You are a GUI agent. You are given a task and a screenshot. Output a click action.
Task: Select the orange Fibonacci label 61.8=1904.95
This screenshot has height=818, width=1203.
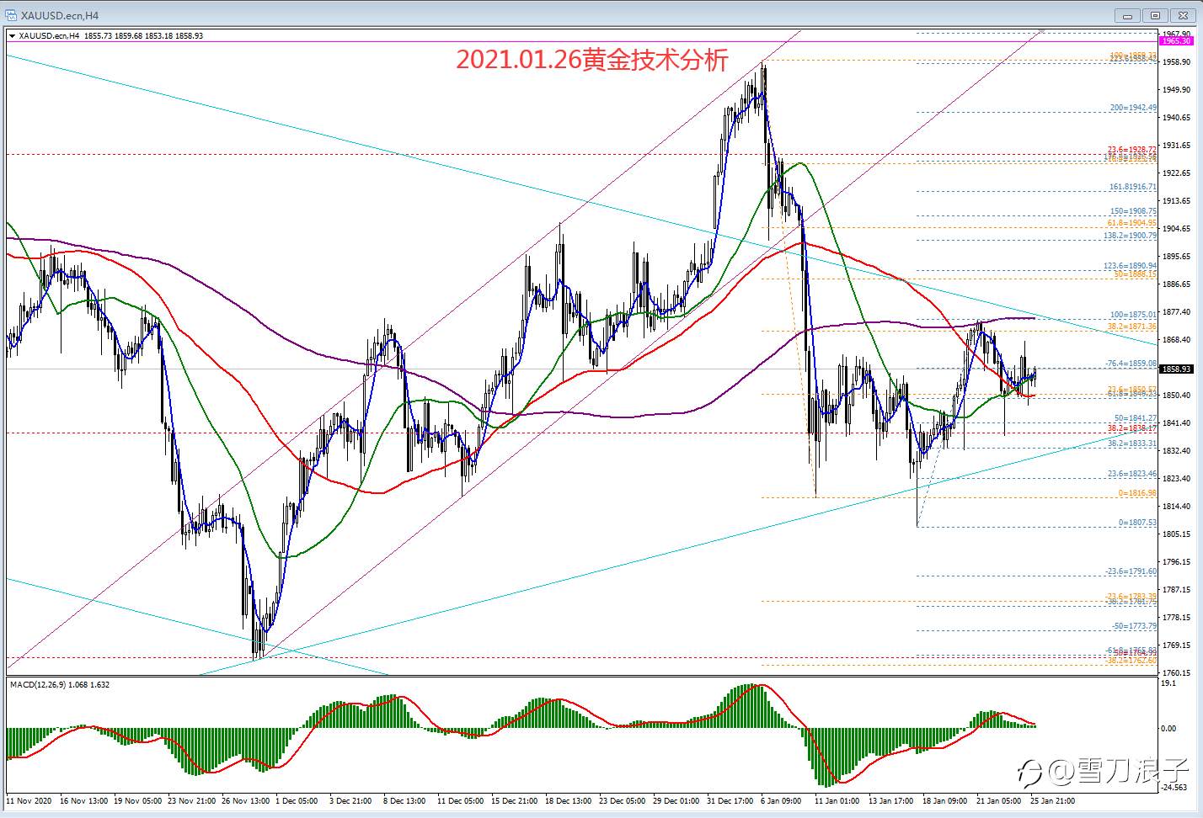pos(1131,223)
